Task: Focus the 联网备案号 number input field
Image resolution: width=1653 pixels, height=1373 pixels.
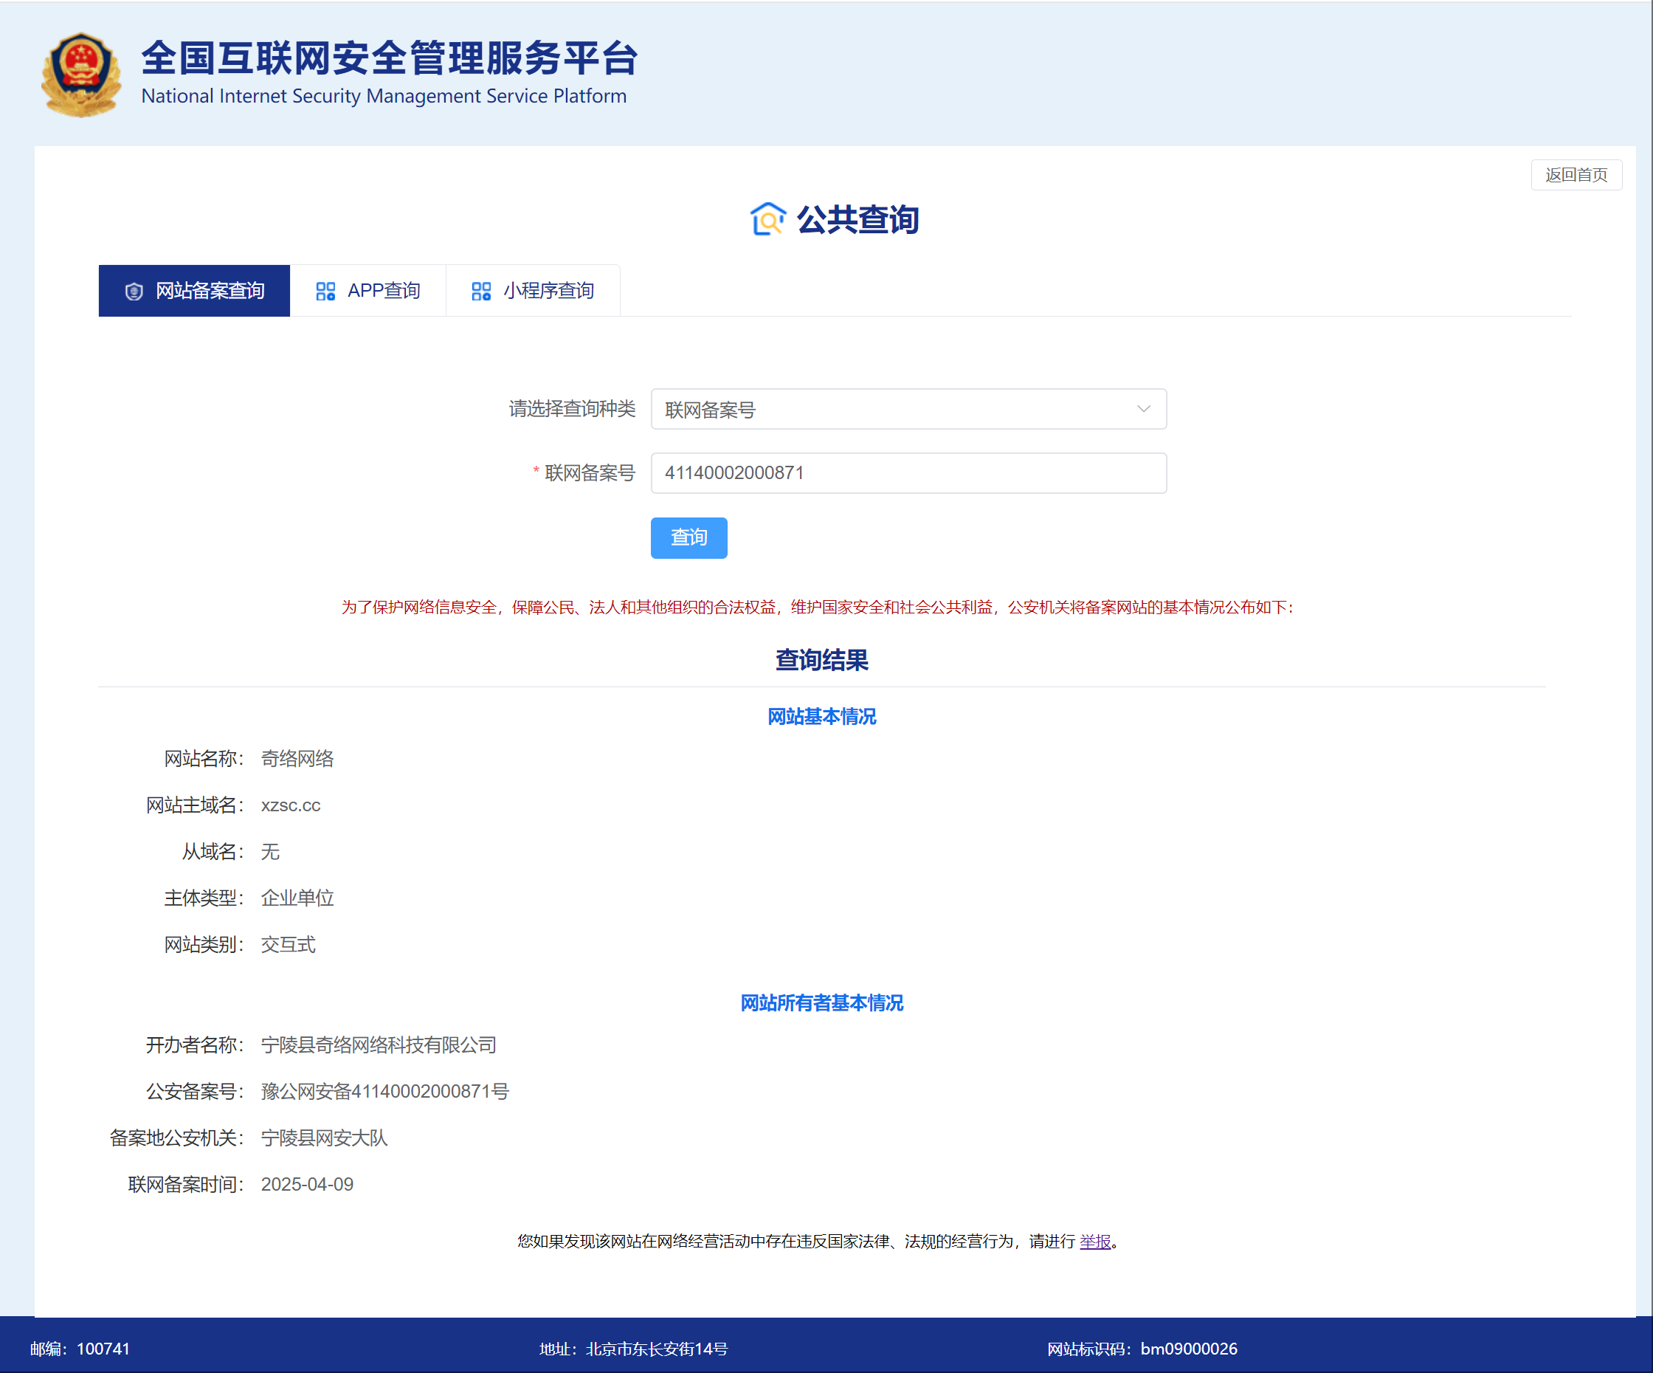Action: click(x=908, y=473)
